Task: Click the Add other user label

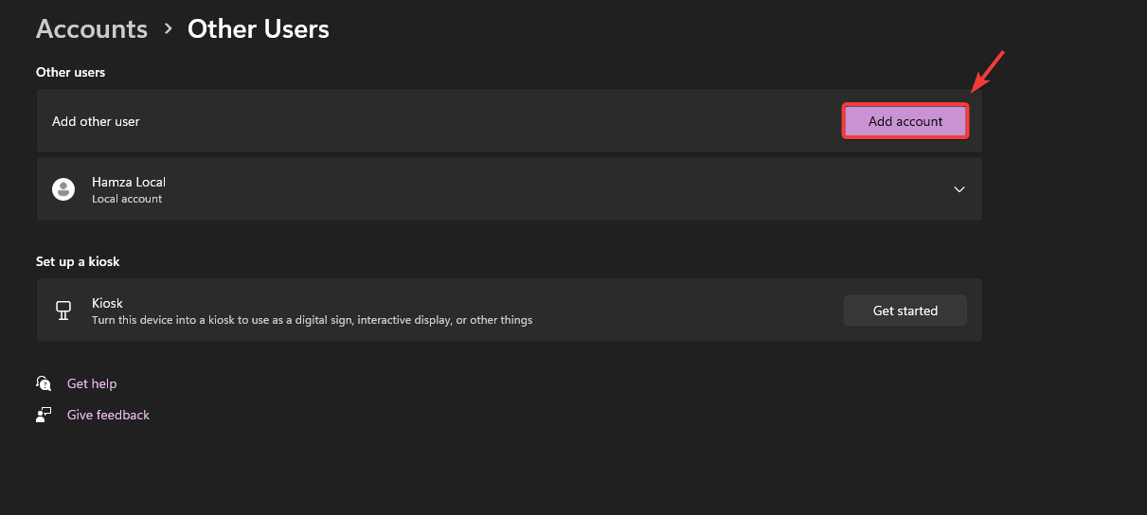Action: 96,121
